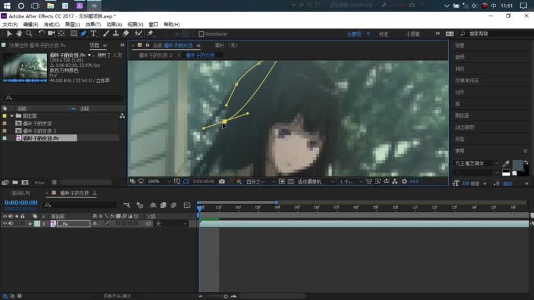Select the Rotation tool

tap(41, 33)
